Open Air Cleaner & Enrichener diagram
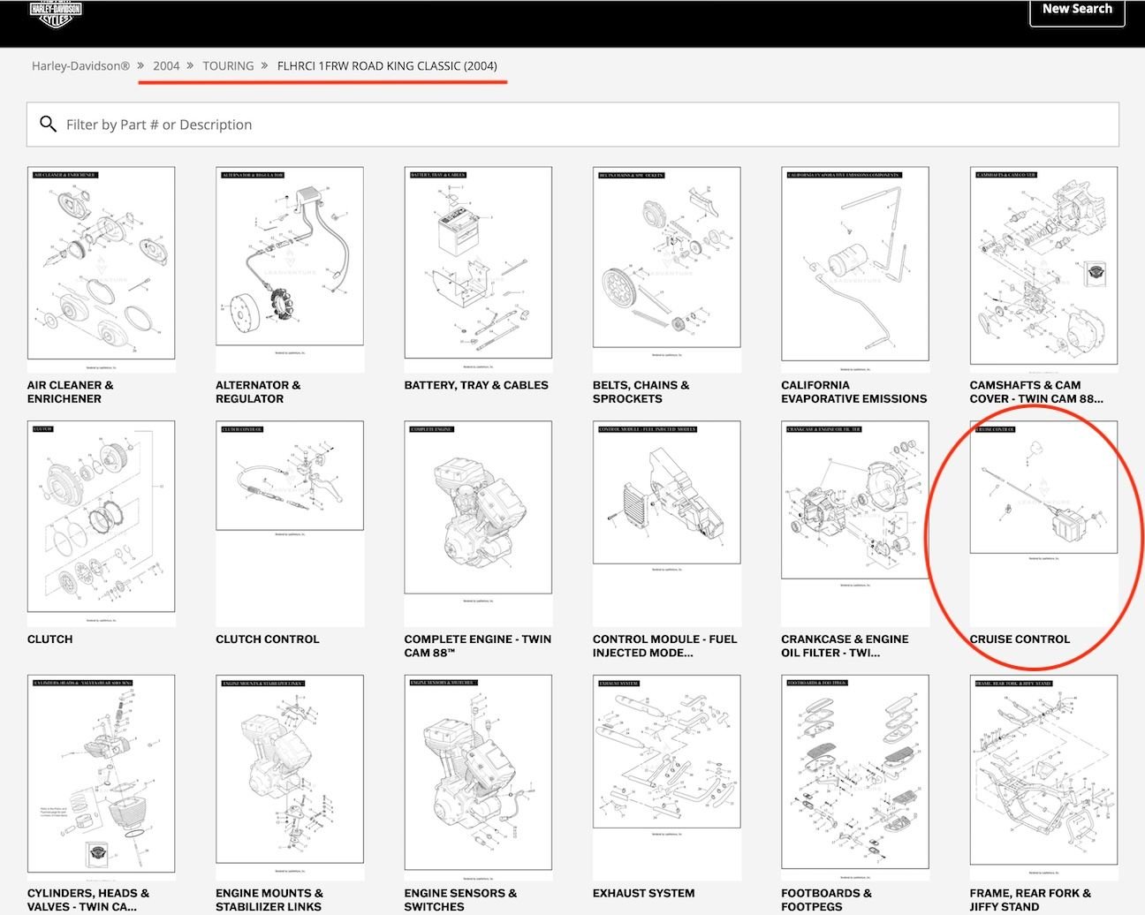Viewport: 1145px width, 915px height. (x=101, y=263)
